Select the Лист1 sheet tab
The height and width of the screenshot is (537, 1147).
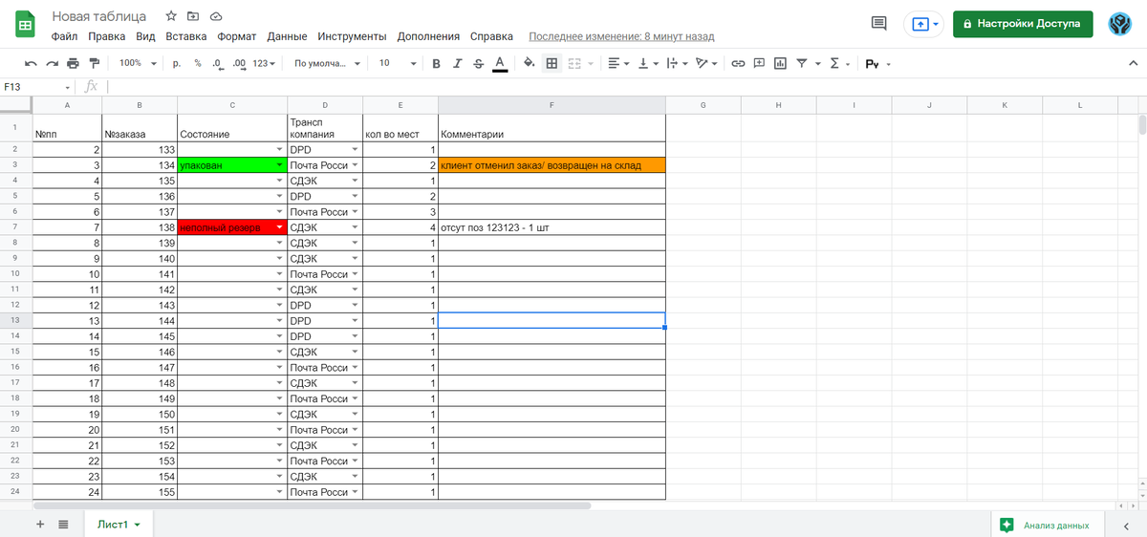[118, 525]
